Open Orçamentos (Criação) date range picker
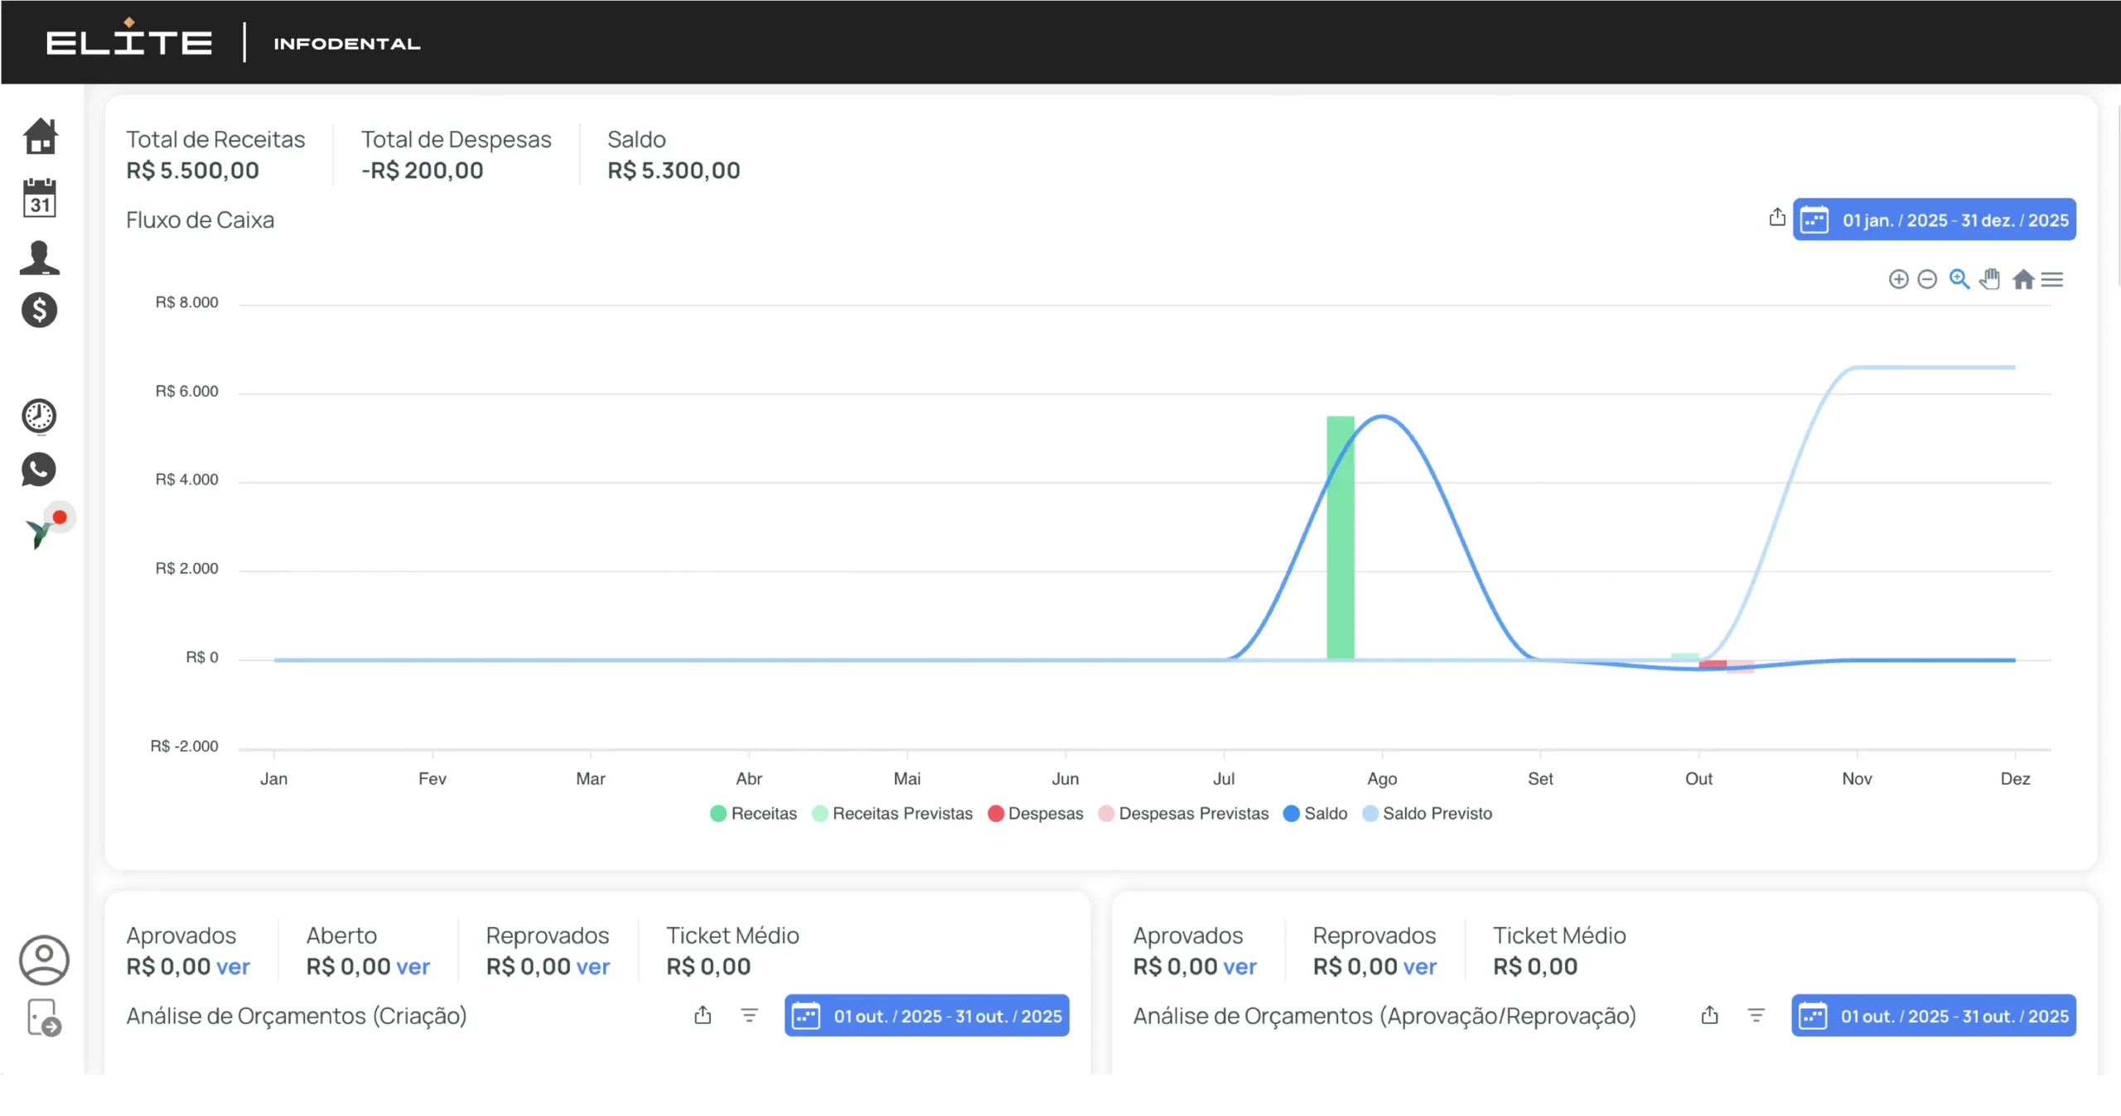The width and height of the screenshot is (2121, 1116). coord(926,1016)
